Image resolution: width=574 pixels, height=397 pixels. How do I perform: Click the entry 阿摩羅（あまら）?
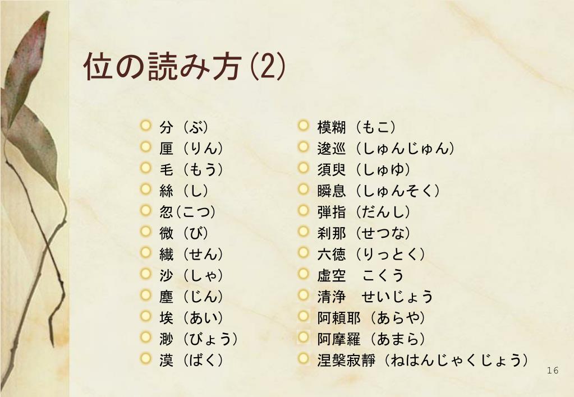371,339
